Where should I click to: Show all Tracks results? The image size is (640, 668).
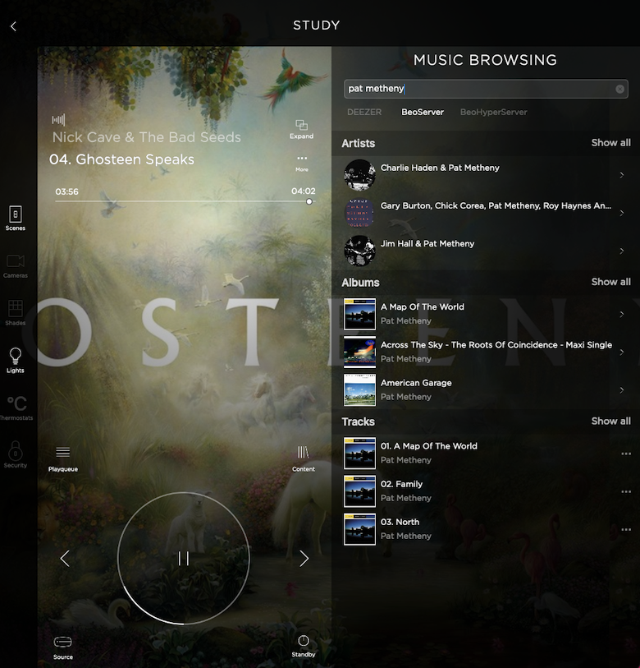point(610,421)
